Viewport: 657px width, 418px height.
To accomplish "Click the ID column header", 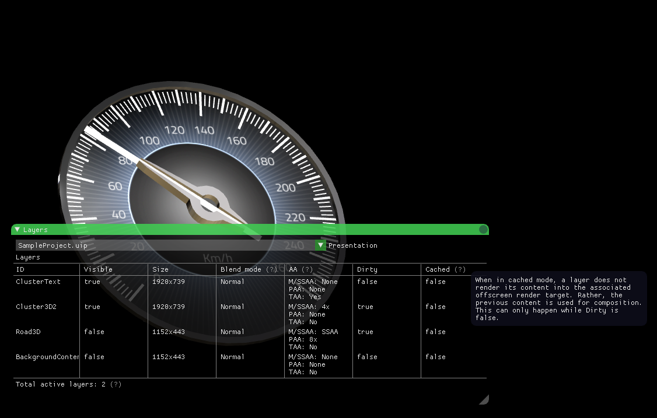I will click(20, 269).
